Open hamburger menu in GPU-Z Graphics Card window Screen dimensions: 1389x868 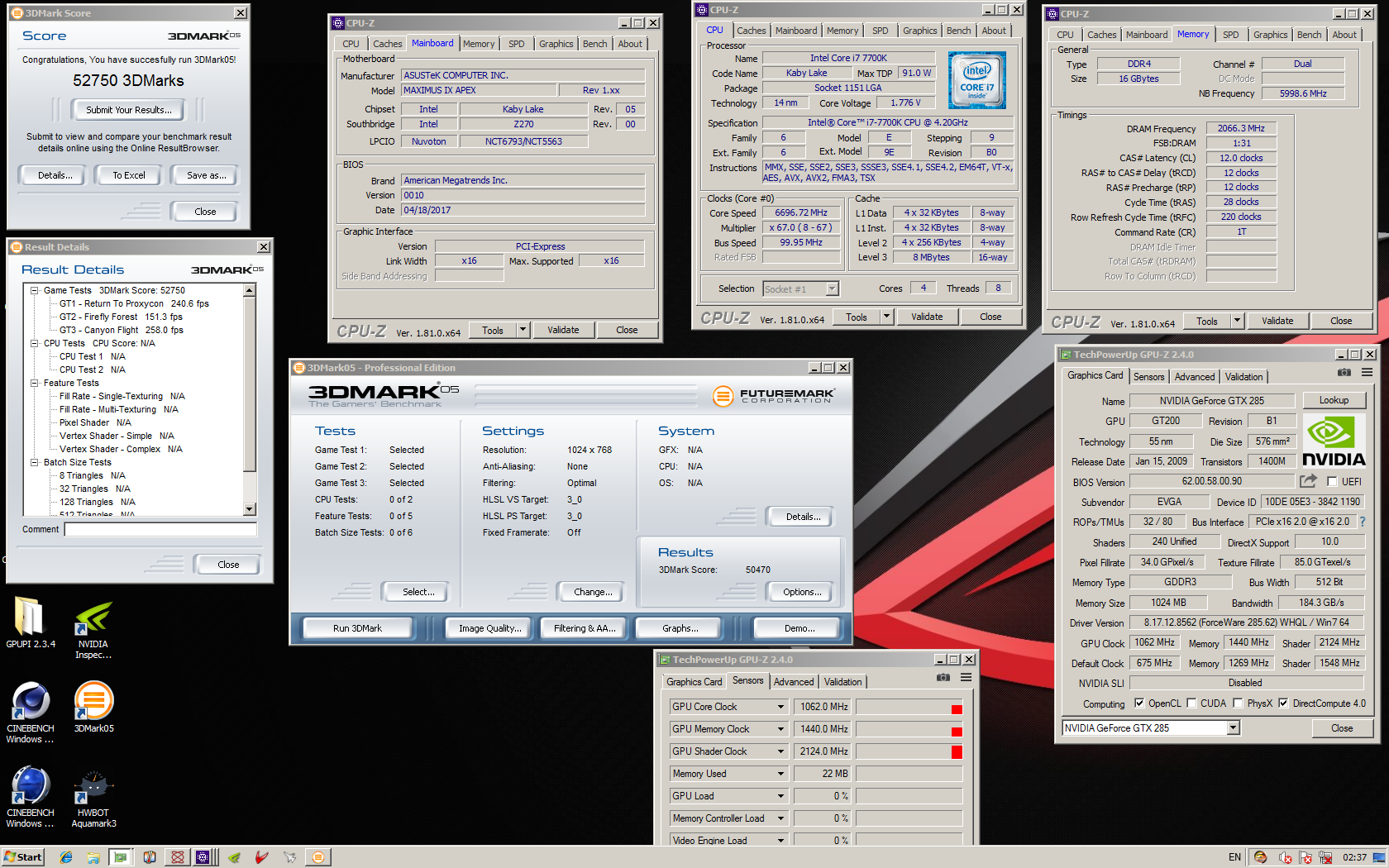coord(1368,373)
